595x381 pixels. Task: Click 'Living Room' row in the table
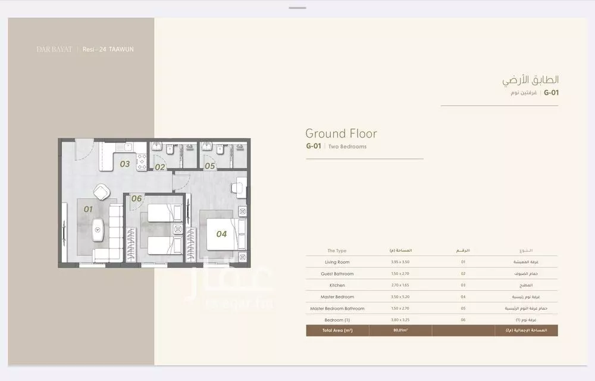(x=337, y=262)
